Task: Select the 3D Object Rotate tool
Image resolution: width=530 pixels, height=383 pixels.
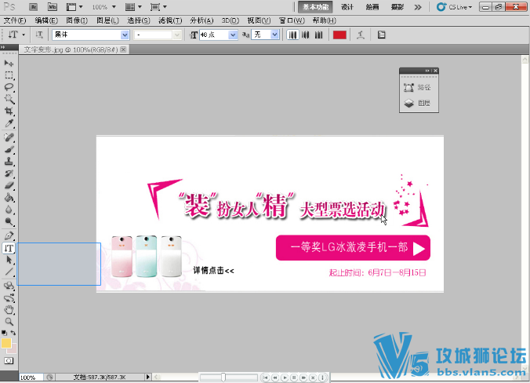Action: tap(9, 286)
